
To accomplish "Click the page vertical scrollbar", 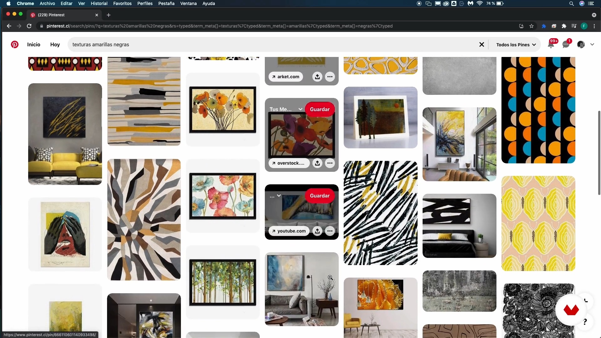I will [x=599, y=153].
